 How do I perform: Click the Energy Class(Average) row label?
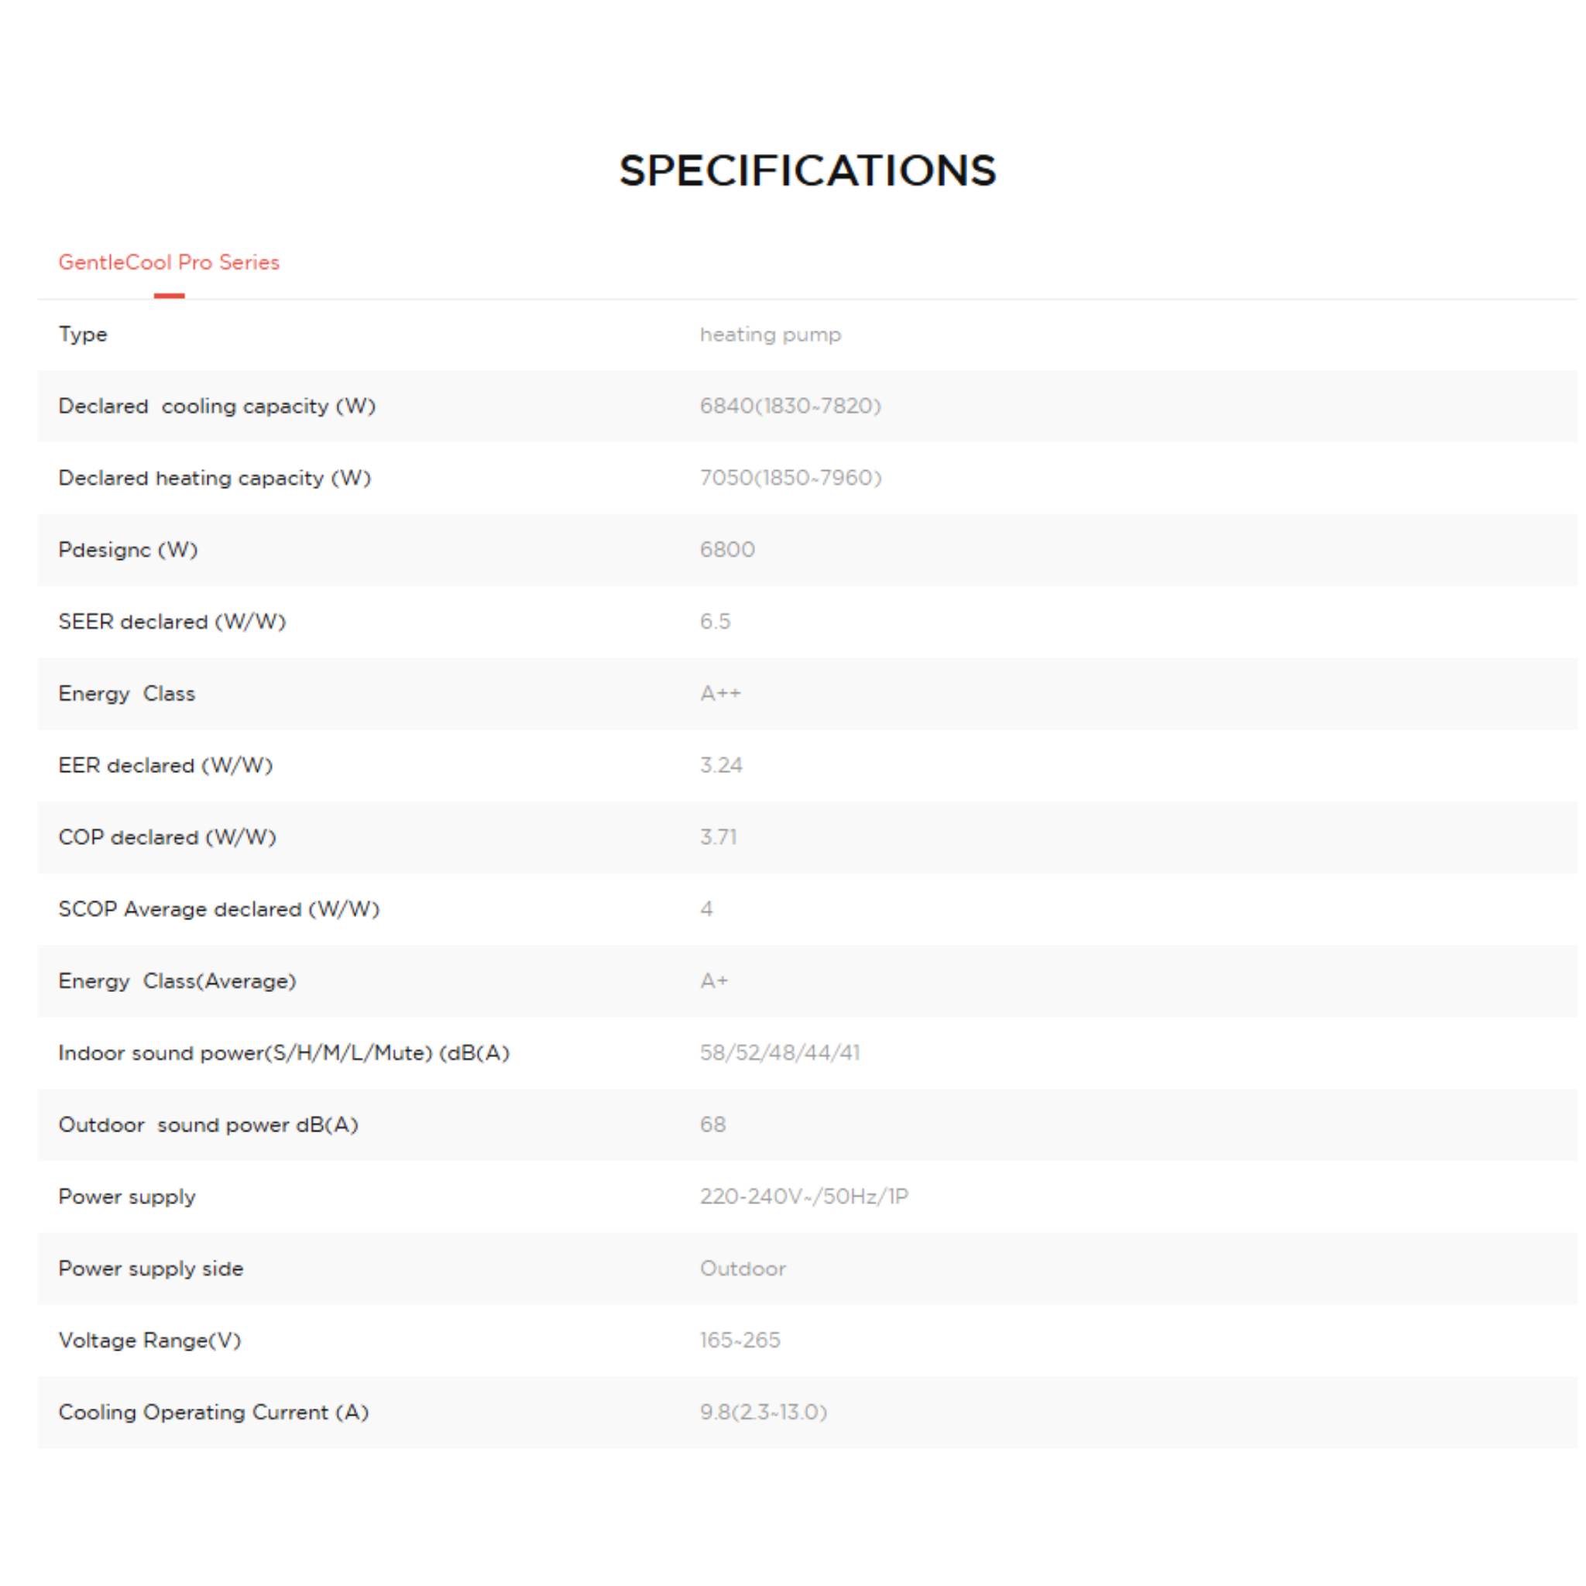click(x=177, y=981)
